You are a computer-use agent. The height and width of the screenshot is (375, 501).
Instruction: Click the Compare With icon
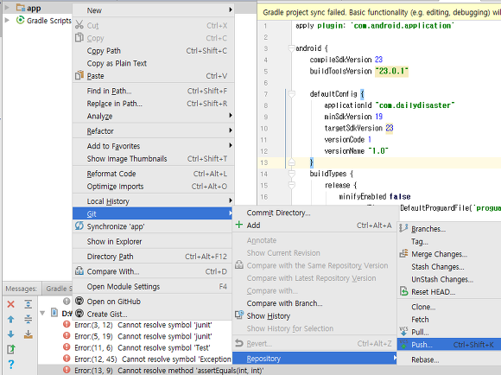(79, 271)
